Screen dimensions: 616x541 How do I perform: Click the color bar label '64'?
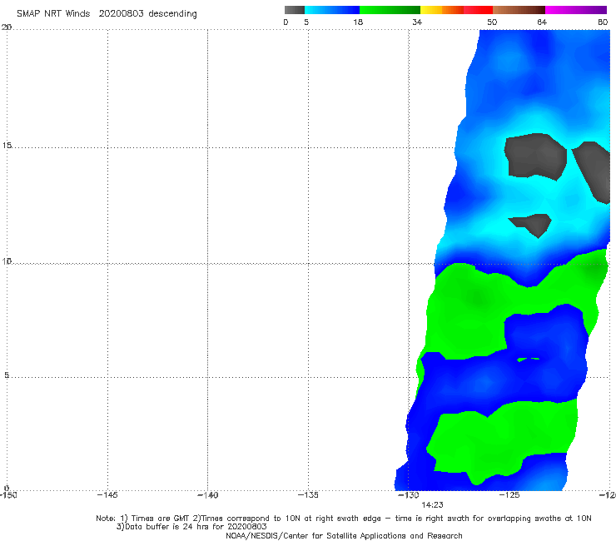[542, 22]
